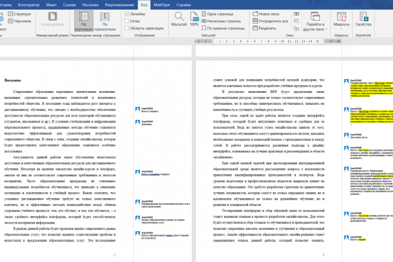Click the horizontal ruler at mark 8

[x=269, y=41]
